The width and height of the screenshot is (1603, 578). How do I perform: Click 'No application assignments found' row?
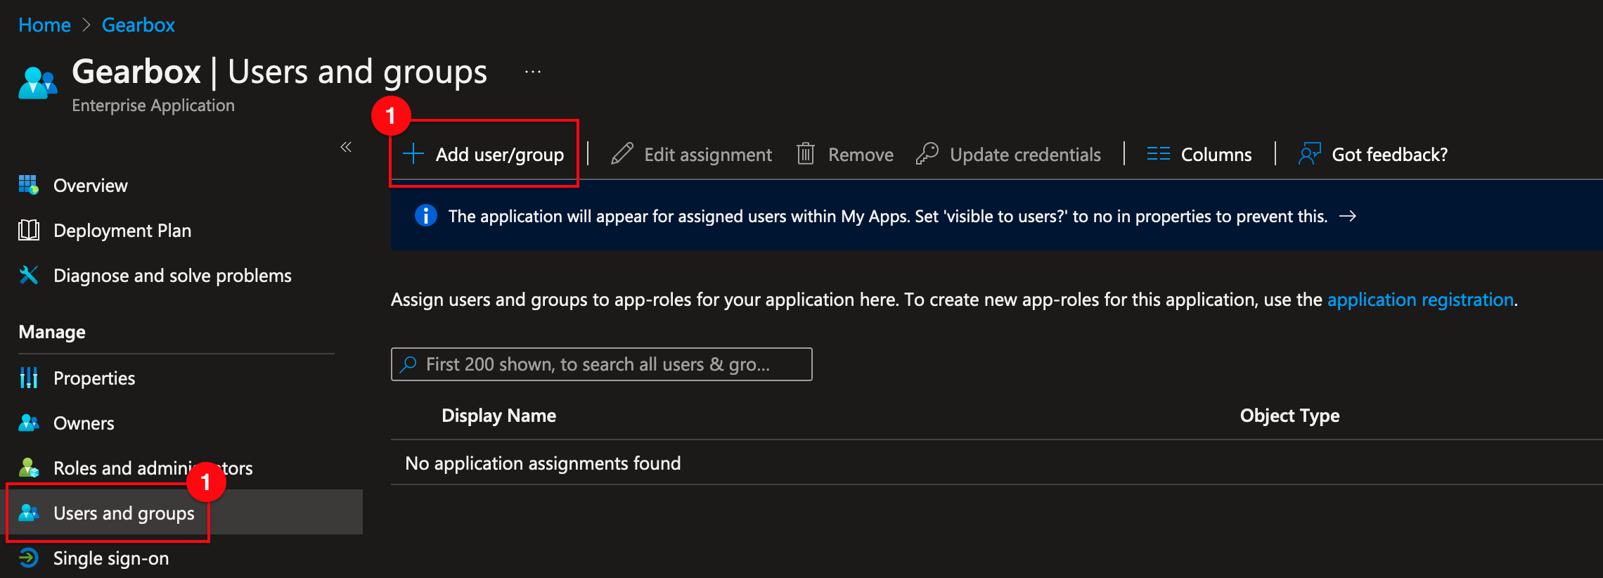[997, 463]
